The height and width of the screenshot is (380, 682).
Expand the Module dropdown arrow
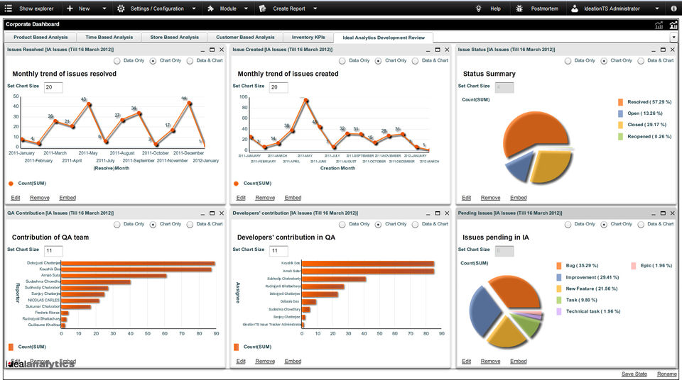[246, 9]
